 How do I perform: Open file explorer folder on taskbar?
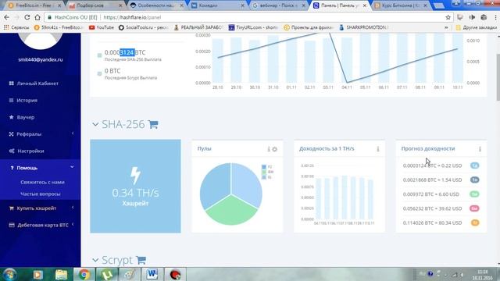pos(61,274)
